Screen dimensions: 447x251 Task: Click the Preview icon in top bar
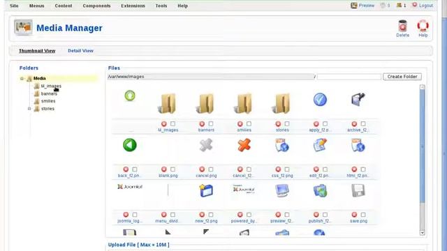(354, 5)
